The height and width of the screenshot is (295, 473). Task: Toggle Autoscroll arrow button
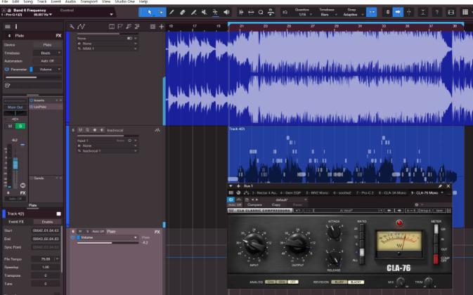[x=398, y=13]
